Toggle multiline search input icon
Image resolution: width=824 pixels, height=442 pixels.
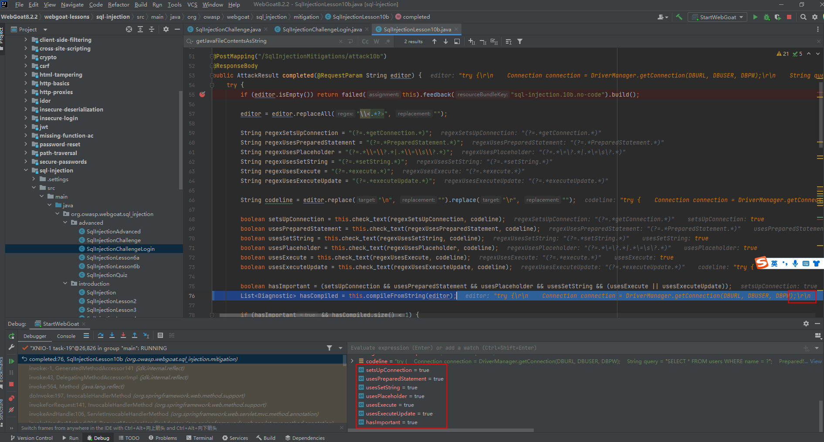point(351,41)
